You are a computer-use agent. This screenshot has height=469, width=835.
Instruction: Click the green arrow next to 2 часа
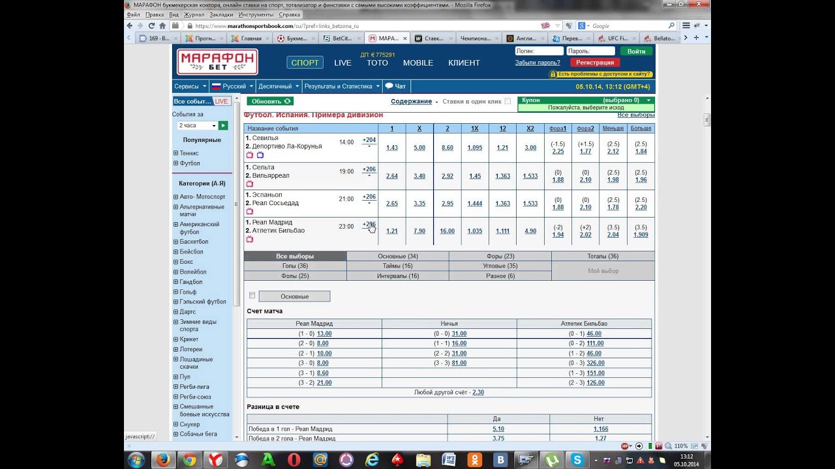(x=223, y=125)
